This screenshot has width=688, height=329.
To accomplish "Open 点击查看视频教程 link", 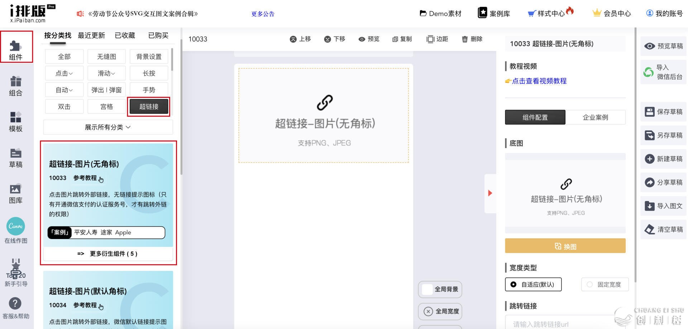I will tap(539, 81).
